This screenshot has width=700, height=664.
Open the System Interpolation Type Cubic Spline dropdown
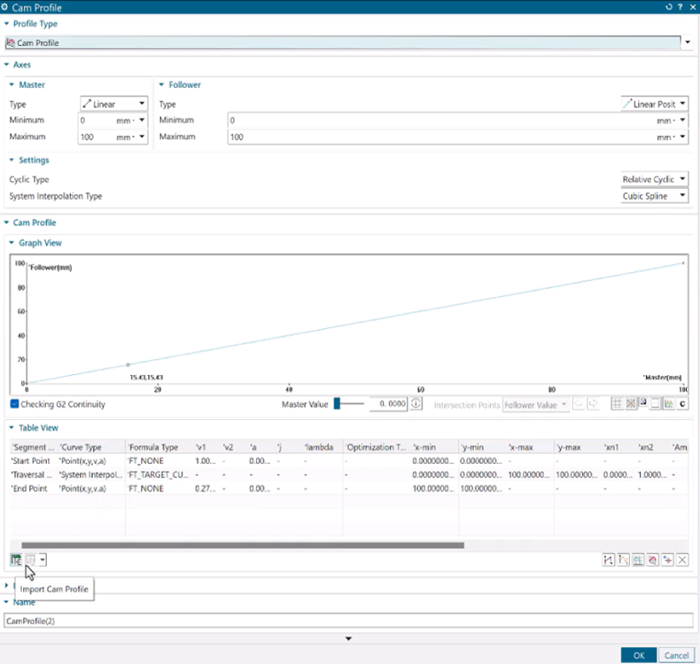[x=655, y=196]
